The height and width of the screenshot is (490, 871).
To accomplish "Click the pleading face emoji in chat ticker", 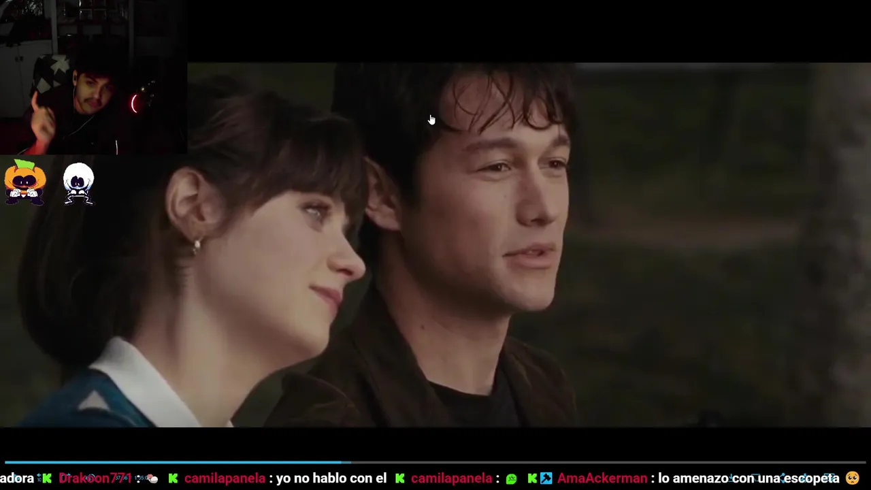I will [x=853, y=478].
